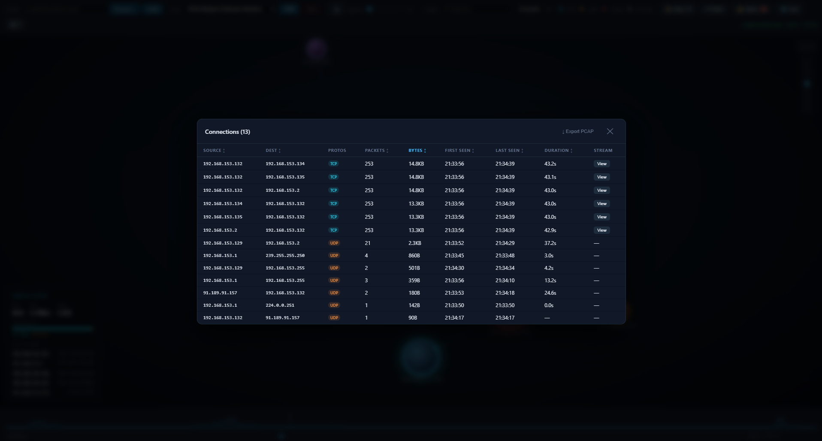Viewport: 822px width, 441px height.
Task: Click the 359B bytes value
Action: 414,281
